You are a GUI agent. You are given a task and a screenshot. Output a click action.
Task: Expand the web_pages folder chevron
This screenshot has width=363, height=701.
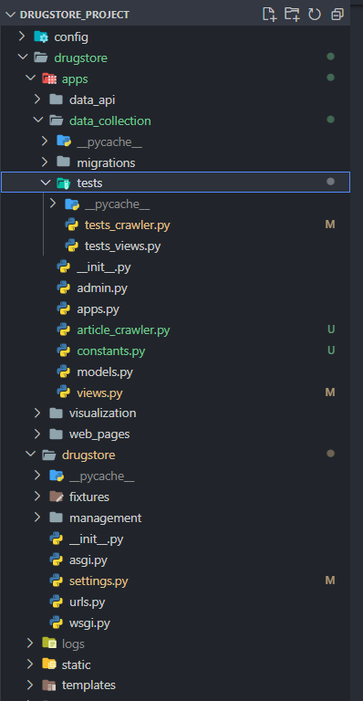(x=37, y=434)
